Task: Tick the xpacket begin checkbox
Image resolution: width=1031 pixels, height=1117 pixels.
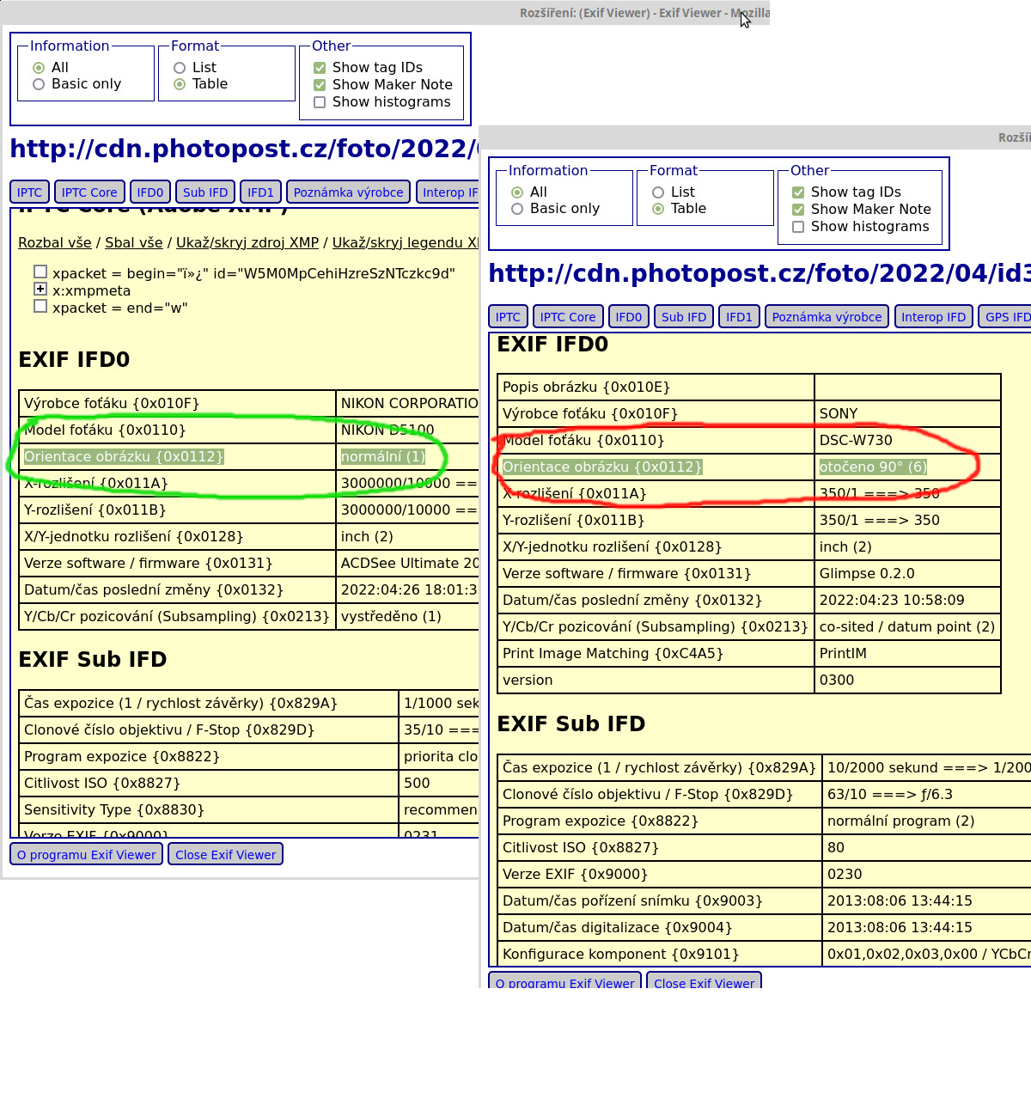Action: [40, 272]
